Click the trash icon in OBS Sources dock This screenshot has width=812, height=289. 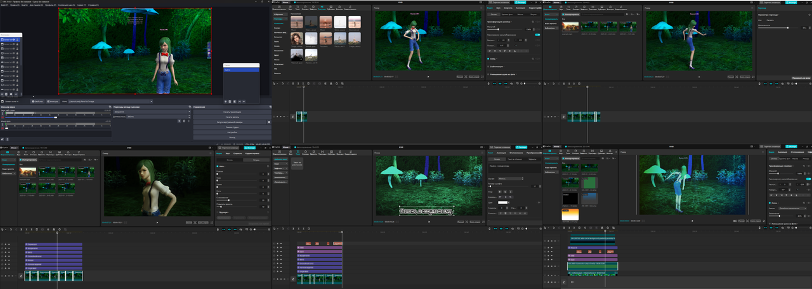tap(6, 94)
